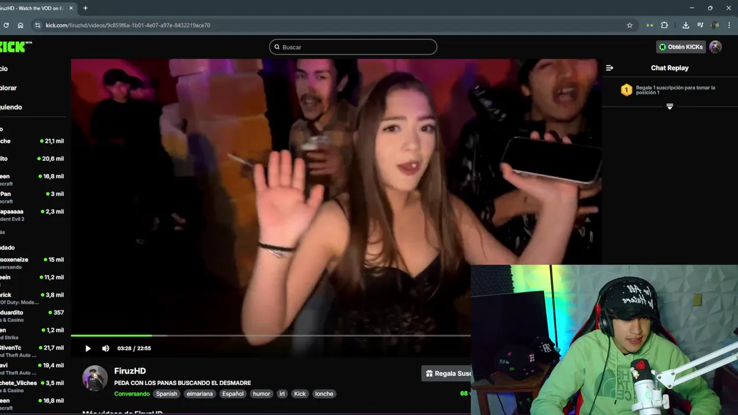Click the Conversando category link

pos(131,394)
